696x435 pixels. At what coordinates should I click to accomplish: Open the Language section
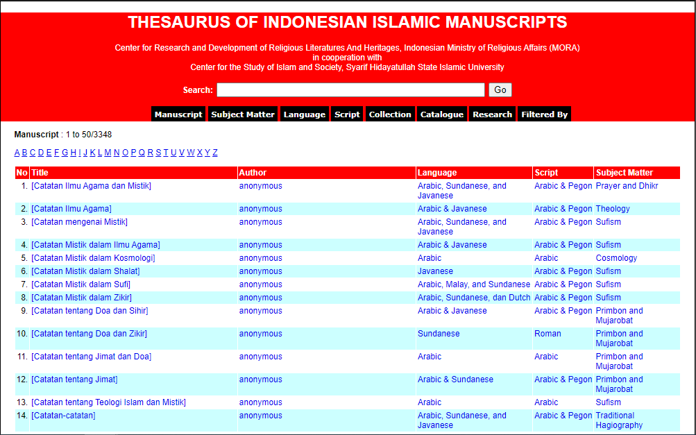click(304, 114)
